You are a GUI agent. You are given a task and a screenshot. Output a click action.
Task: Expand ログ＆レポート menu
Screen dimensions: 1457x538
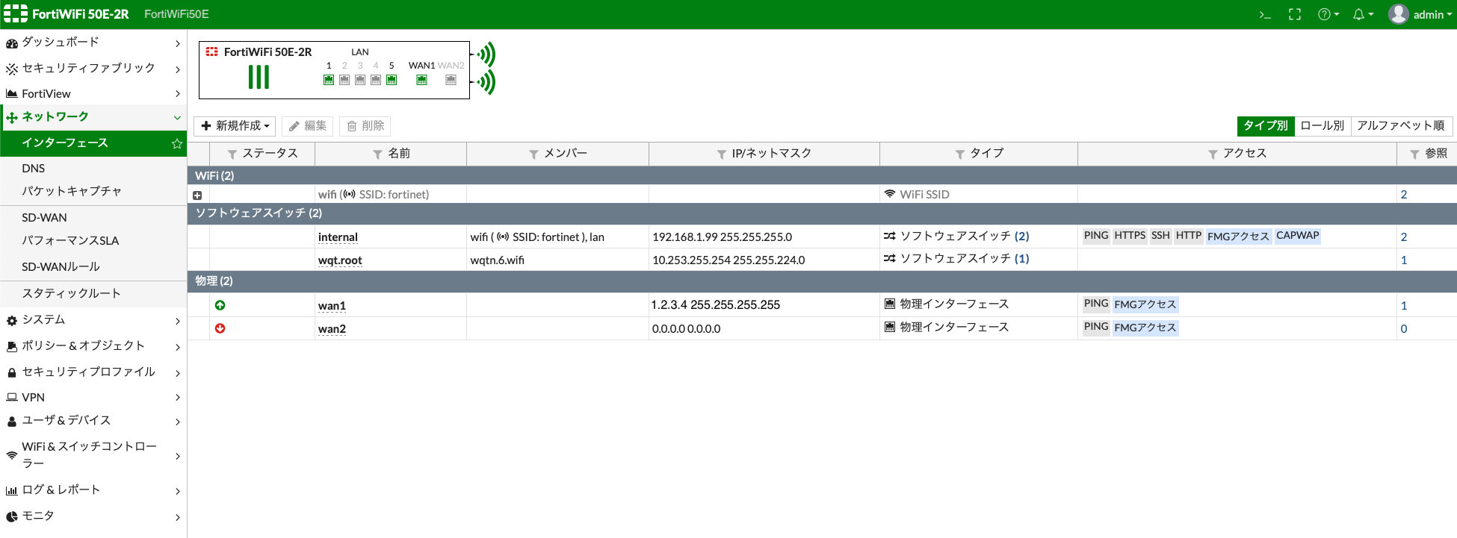[x=93, y=490]
